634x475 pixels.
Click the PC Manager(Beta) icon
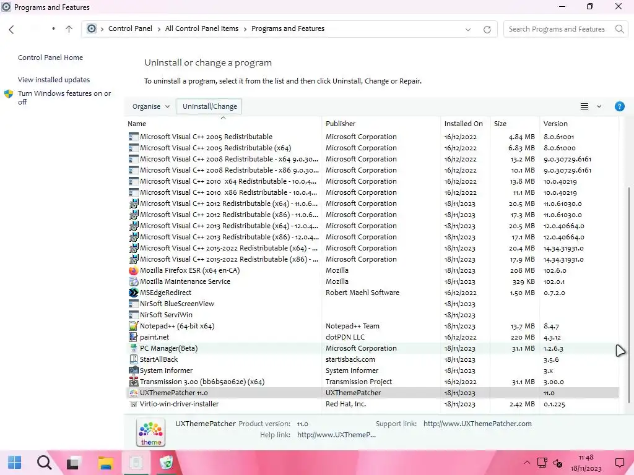[x=134, y=348]
